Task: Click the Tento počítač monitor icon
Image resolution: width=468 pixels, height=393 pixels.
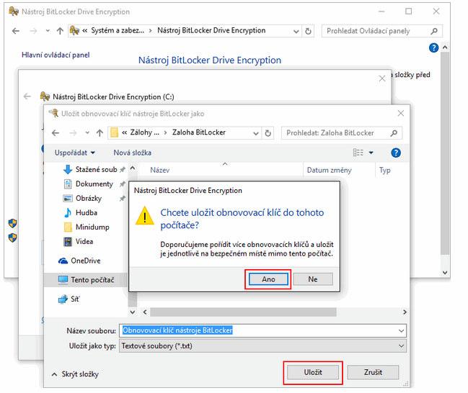Action: 63,280
